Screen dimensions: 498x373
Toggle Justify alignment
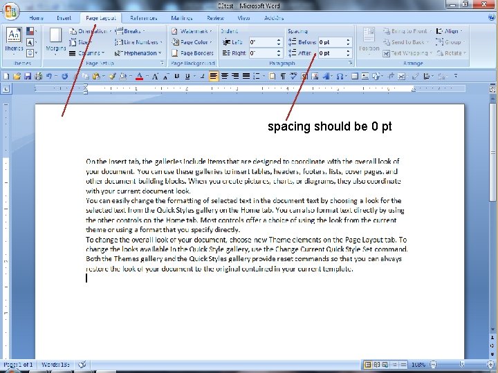click(246, 76)
